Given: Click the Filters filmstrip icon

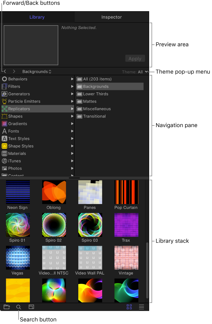Looking at the screenshot, I should tap(4, 86).
